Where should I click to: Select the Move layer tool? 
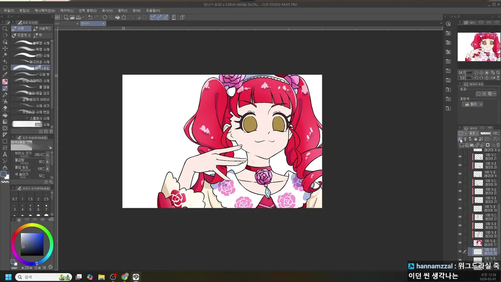pyautogui.click(x=5, y=49)
